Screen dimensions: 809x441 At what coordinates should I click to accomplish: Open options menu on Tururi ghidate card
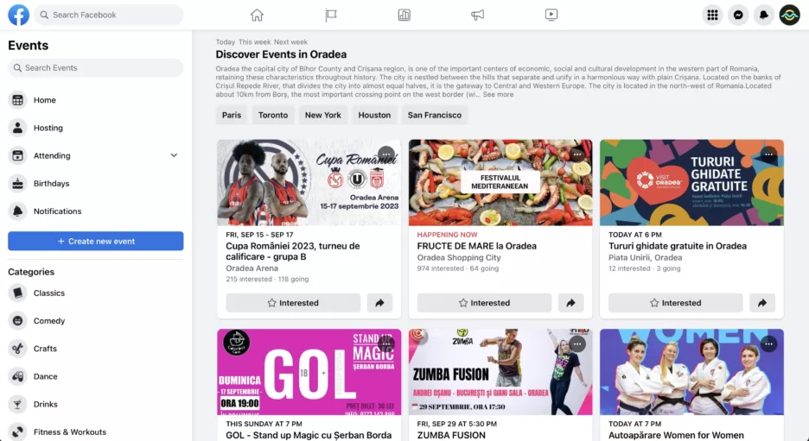[x=768, y=154]
